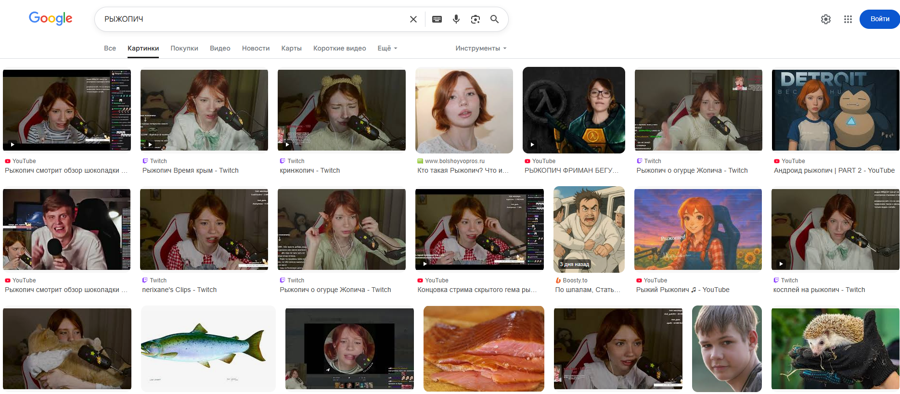Submit search with the magnifier icon
Image resolution: width=900 pixels, height=394 pixels.
click(494, 19)
